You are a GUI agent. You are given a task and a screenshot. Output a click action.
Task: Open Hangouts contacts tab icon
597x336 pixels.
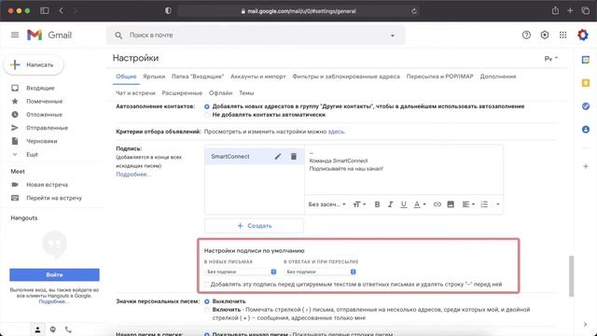(x=37, y=329)
